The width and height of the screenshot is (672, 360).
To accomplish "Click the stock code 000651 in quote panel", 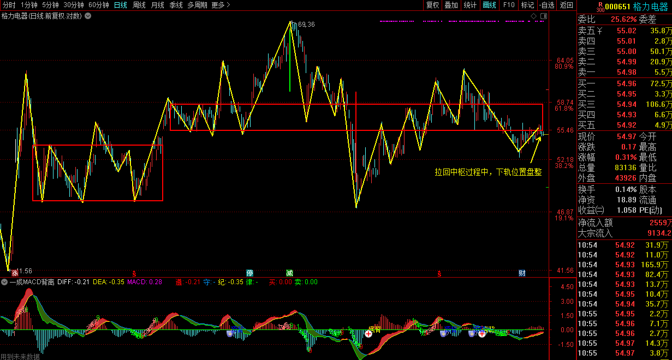I will point(617,7).
